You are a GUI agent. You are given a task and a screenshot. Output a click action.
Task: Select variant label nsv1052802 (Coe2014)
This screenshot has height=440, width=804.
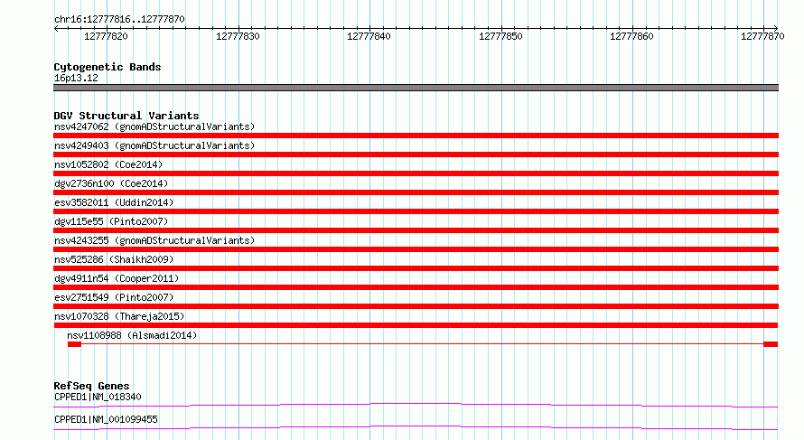[108, 164]
